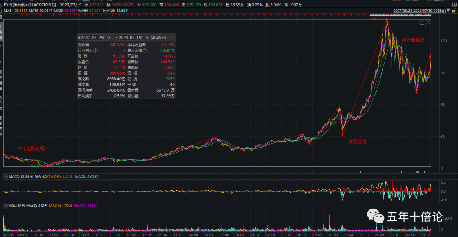Click the 140.512 peak price label on chart

[x=376, y=19]
